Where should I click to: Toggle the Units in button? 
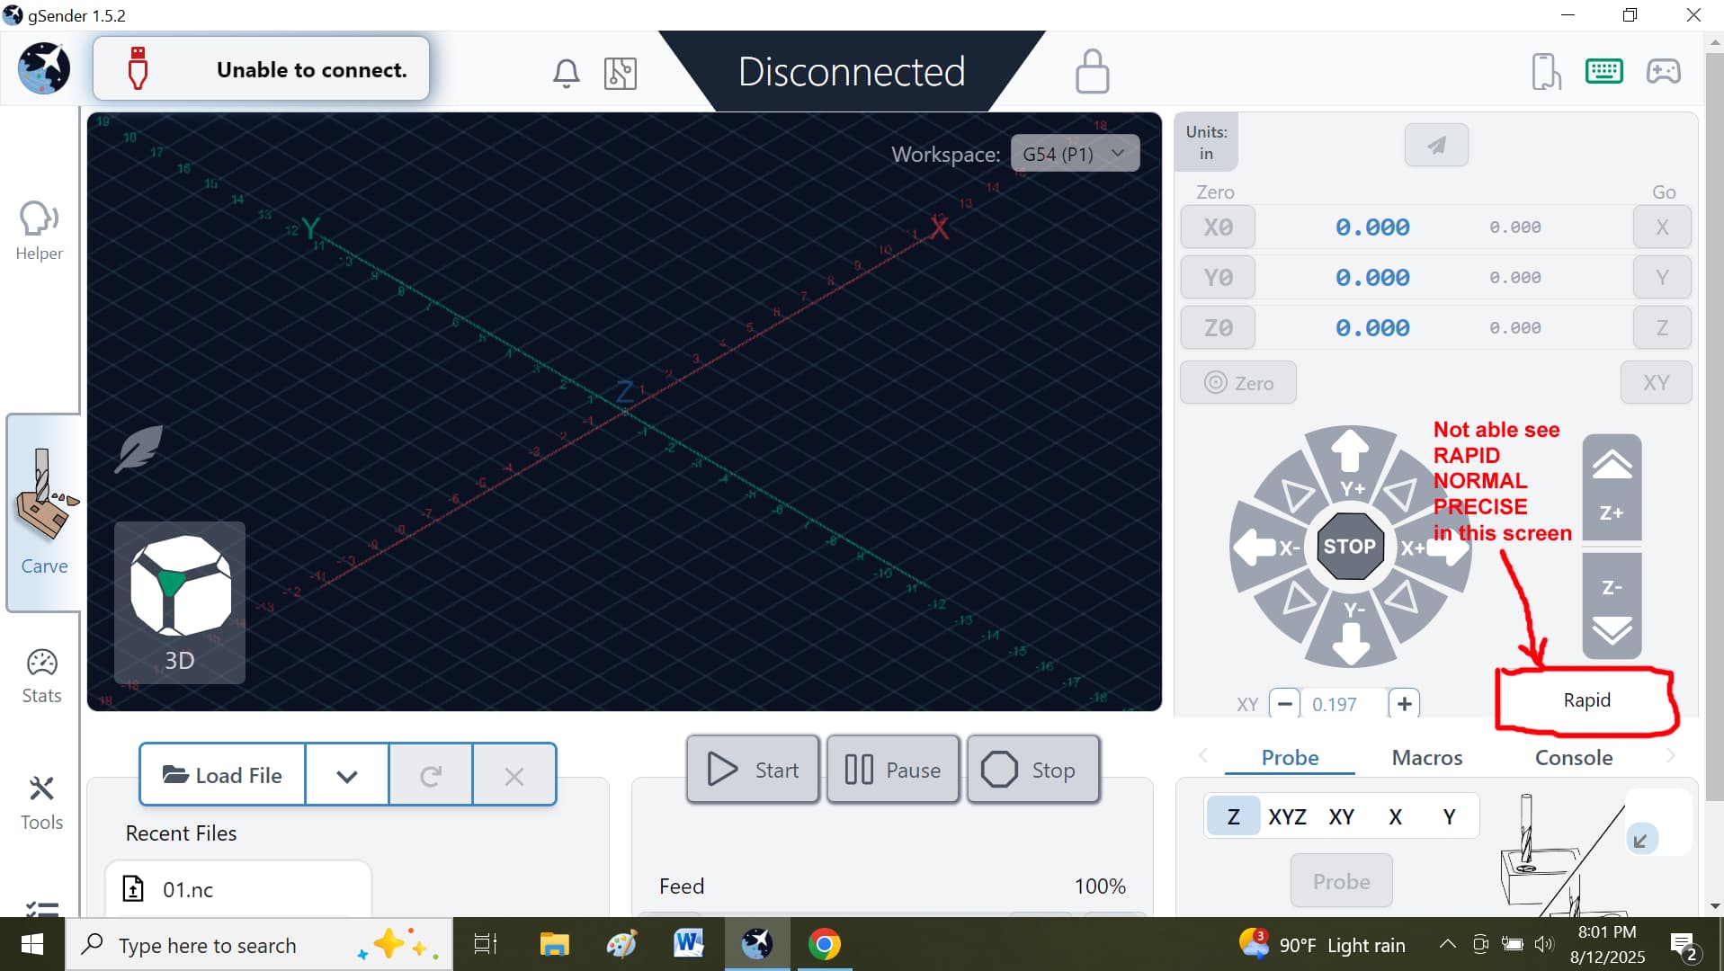[1206, 143]
